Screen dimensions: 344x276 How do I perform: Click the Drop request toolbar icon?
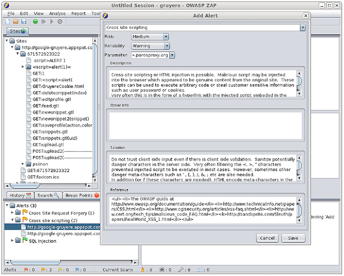click(60, 21)
